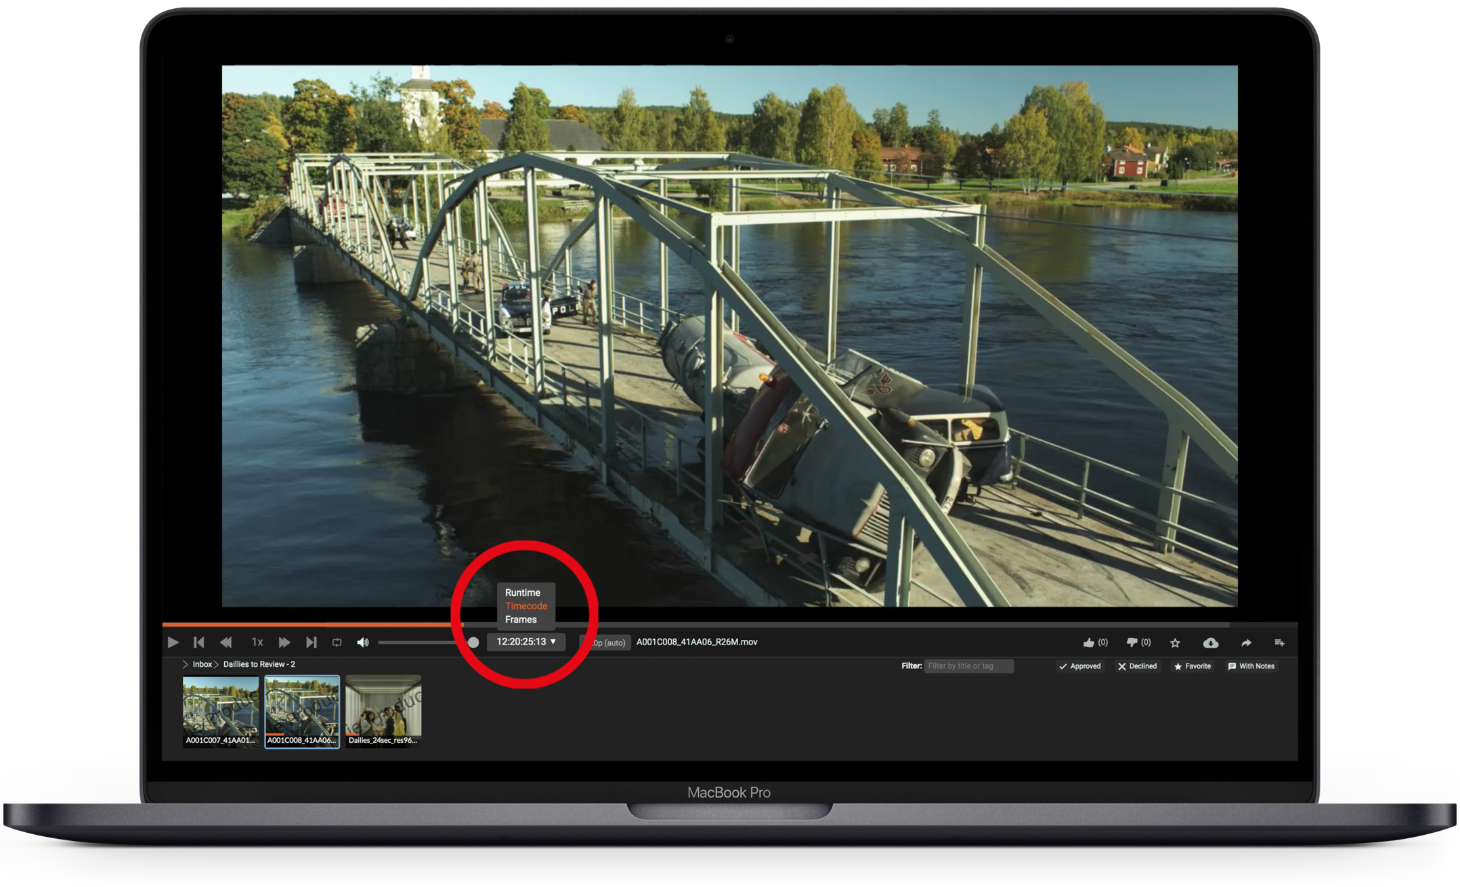The height and width of the screenshot is (887, 1460).
Task: Toggle loop playback icon
Action: tap(337, 642)
